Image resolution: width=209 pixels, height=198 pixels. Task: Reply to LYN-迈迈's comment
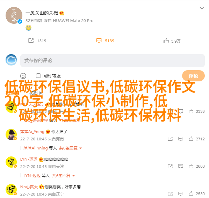point(181,166)
